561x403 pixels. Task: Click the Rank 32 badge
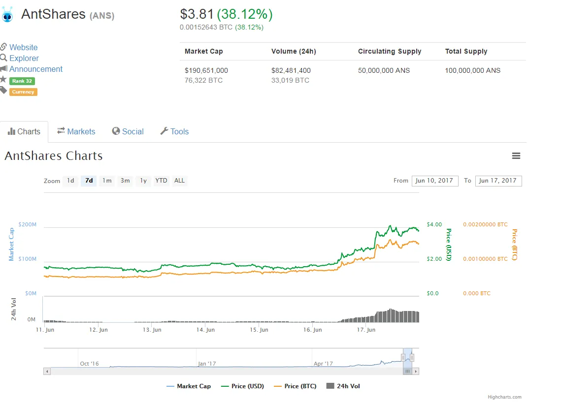point(22,81)
